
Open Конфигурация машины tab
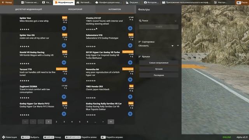(109, 2)
